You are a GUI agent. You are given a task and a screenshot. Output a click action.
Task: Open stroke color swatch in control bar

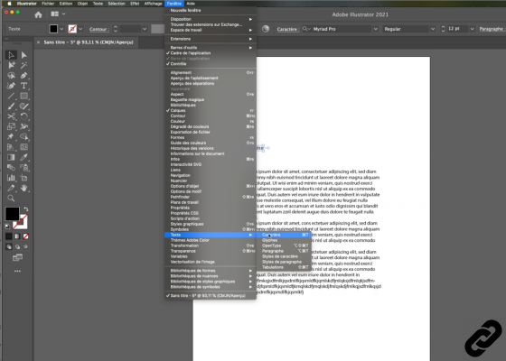click(72, 29)
